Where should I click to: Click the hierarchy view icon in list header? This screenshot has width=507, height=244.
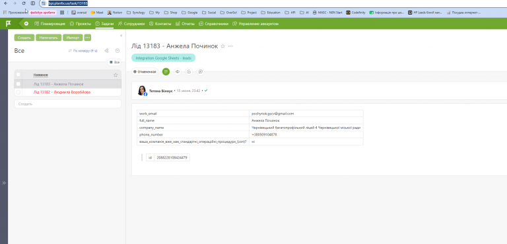tap(106, 51)
